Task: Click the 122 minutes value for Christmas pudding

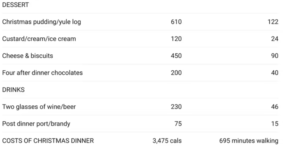Action: pyautogui.click(x=273, y=22)
